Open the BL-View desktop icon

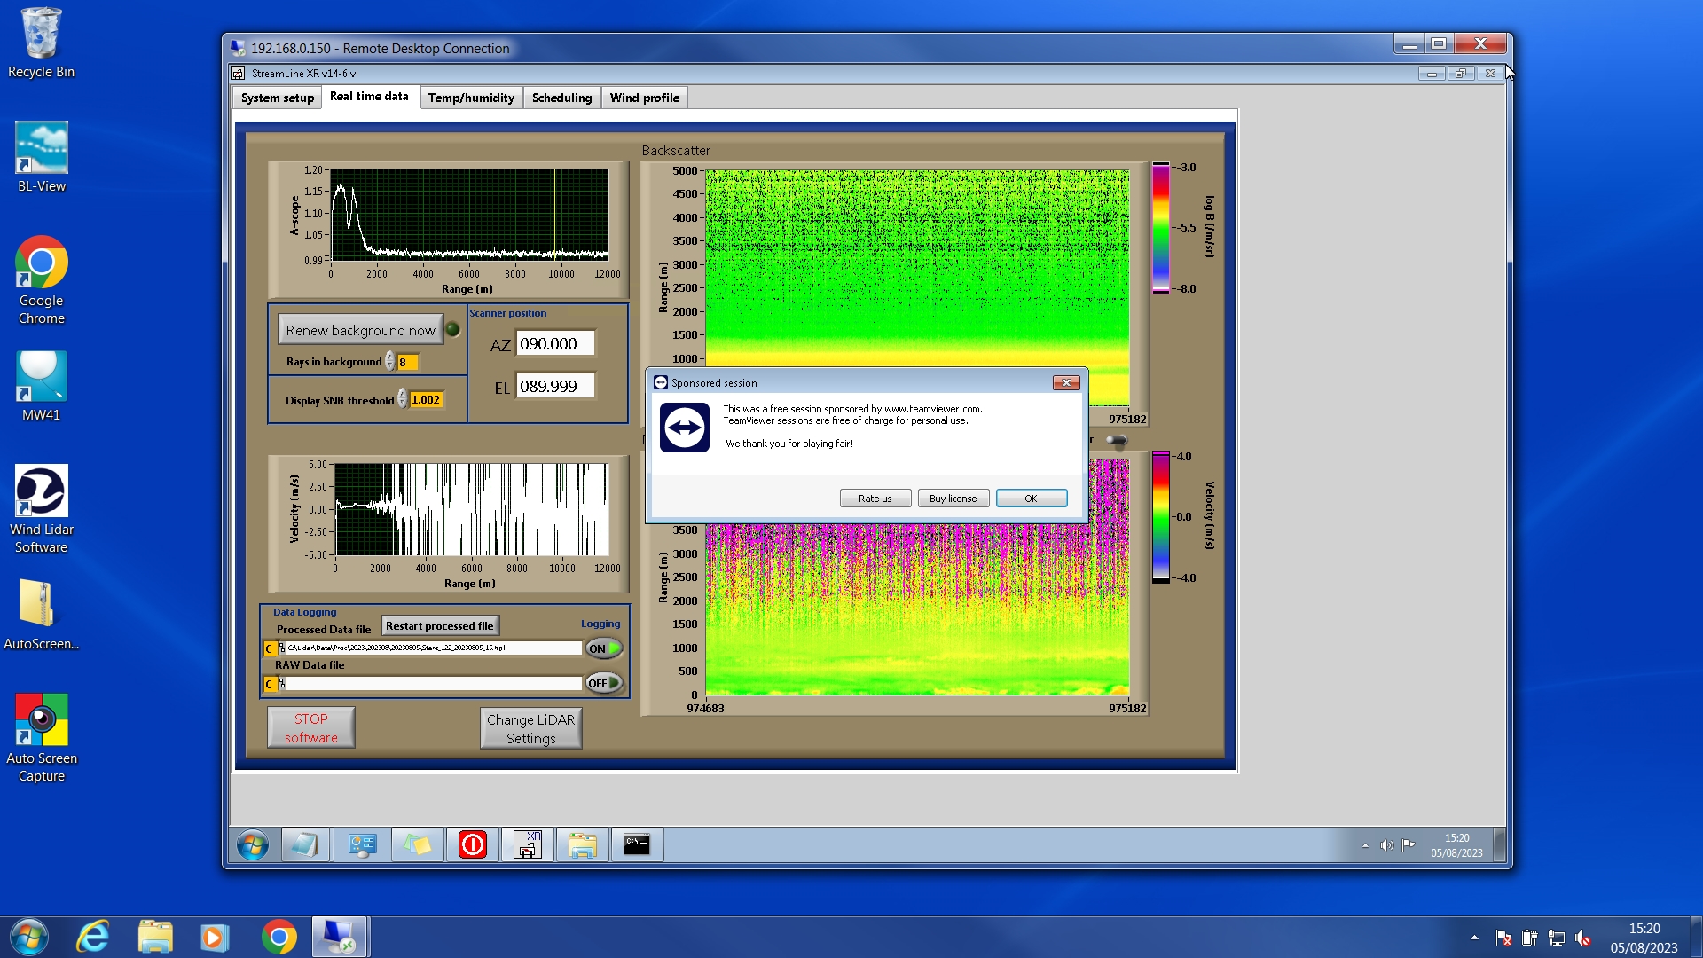(41, 148)
